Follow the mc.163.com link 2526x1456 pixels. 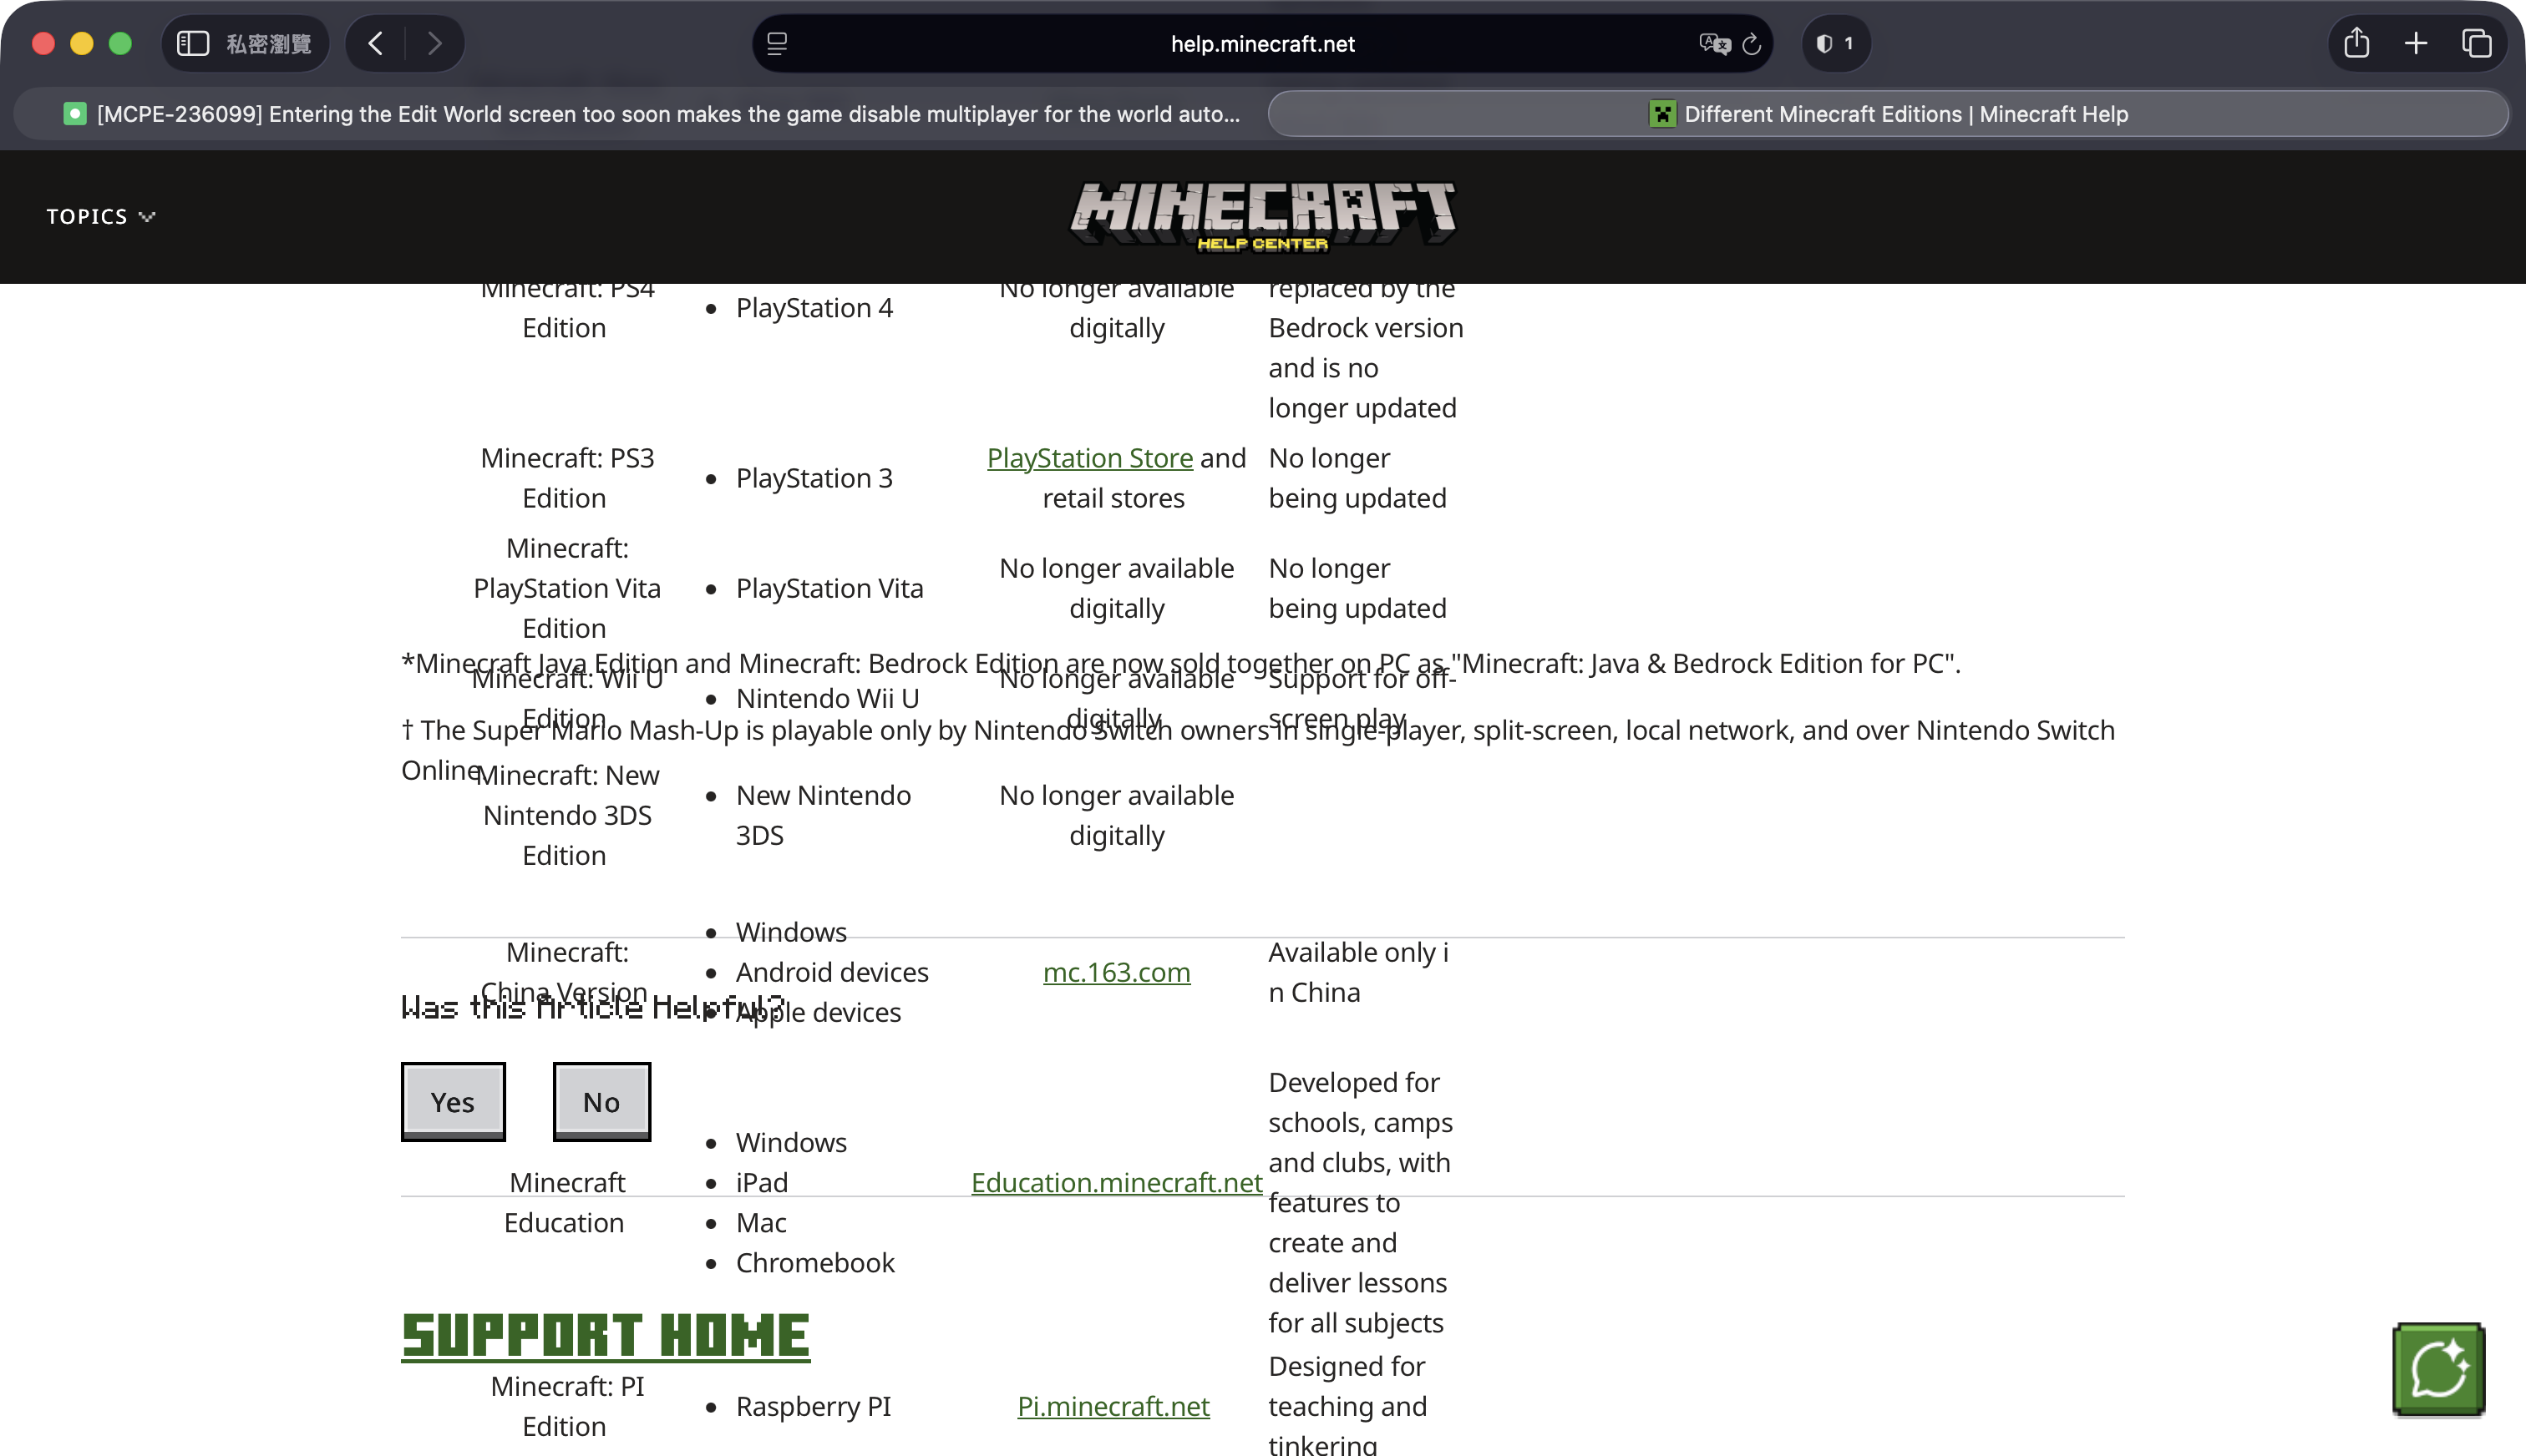point(1117,972)
